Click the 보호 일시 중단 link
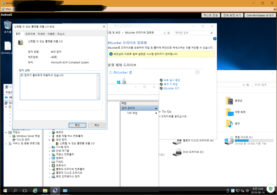This screenshot has width=277, height=195. click(172, 80)
